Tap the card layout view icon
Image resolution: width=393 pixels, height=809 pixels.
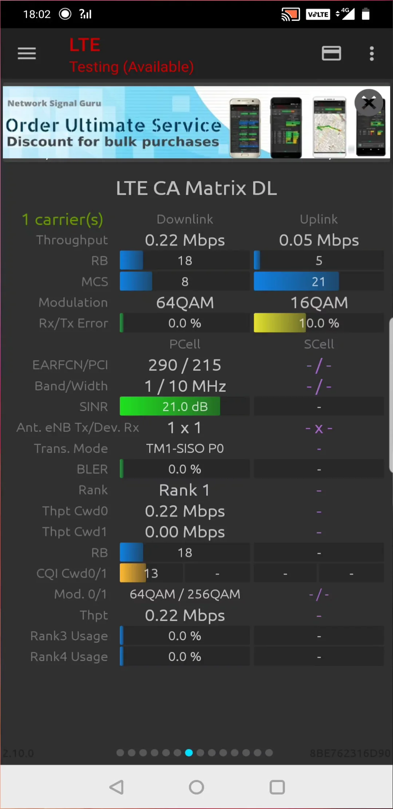[331, 54]
